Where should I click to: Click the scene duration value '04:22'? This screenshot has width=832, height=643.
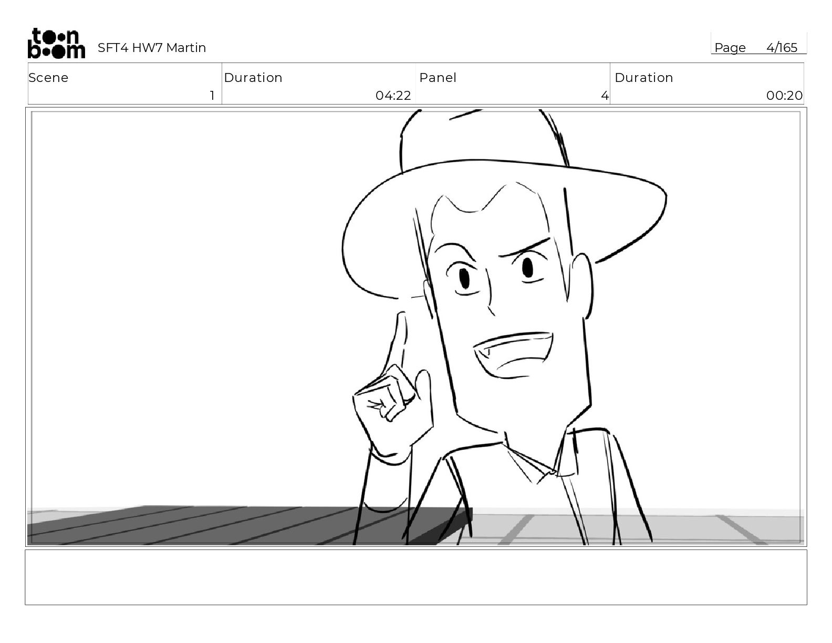tap(393, 96)
